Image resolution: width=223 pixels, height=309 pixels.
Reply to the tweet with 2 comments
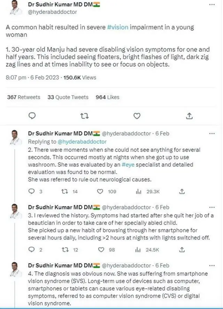tap(31, 250)
